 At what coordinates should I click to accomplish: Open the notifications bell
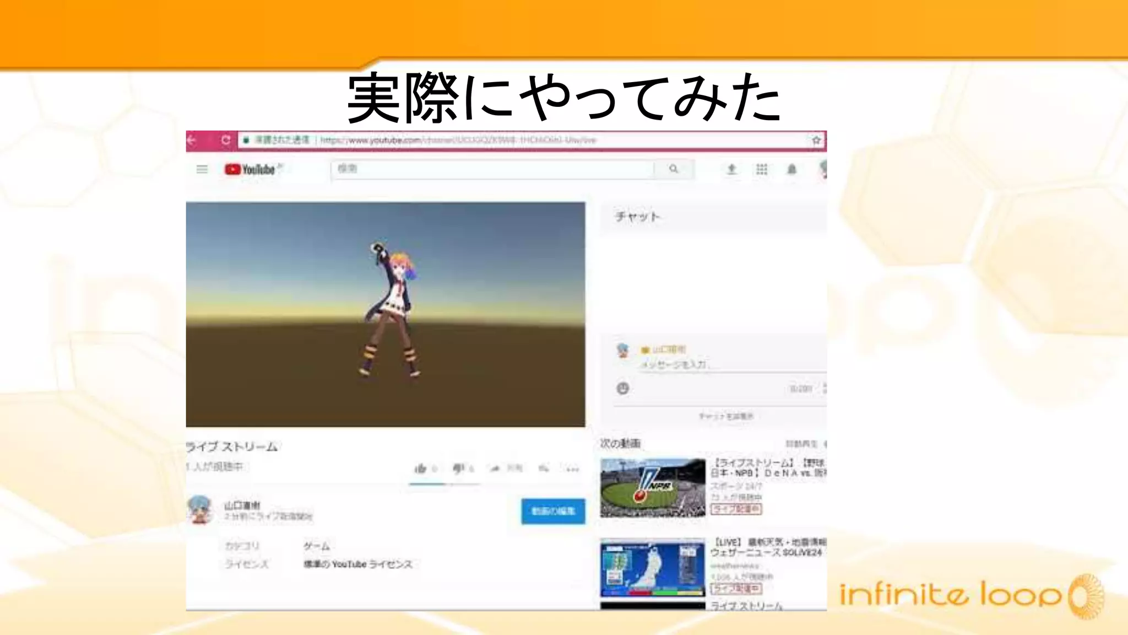click(x=792, y=169)
